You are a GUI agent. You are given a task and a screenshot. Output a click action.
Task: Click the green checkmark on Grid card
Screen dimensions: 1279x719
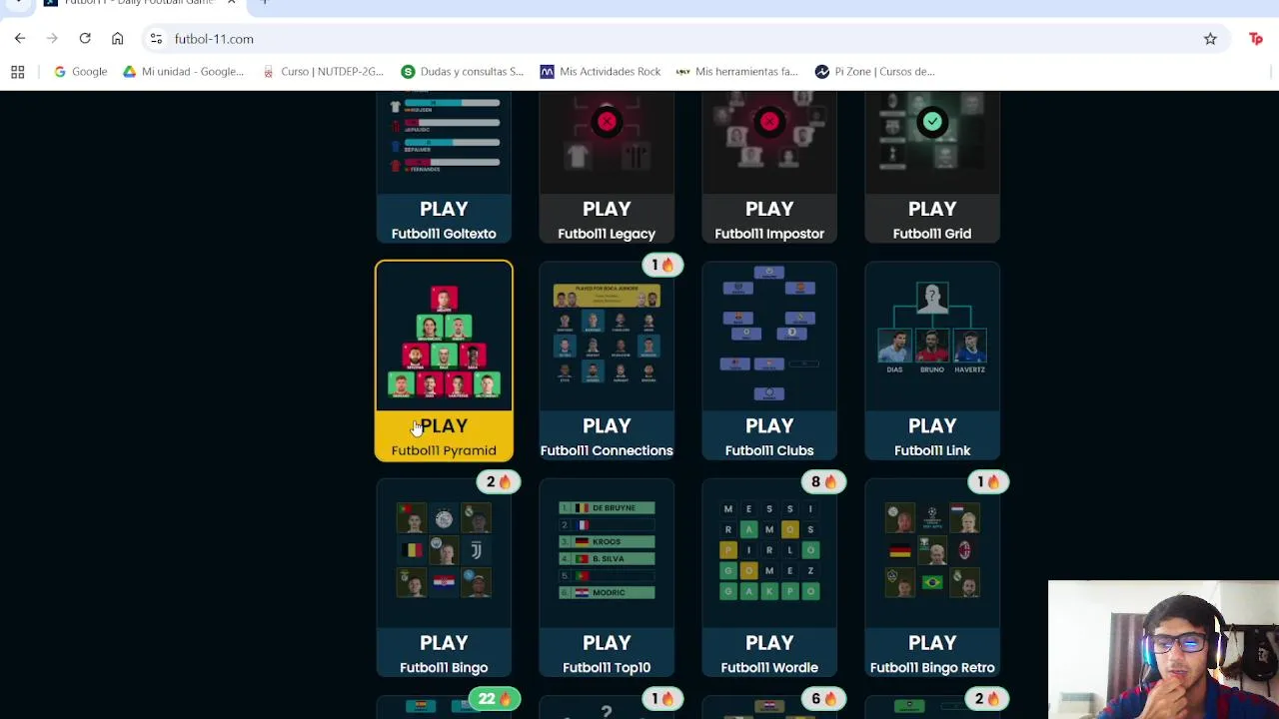point(932,122)
